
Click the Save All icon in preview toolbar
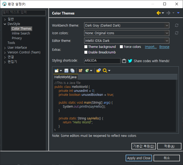(x=72, y=71)
